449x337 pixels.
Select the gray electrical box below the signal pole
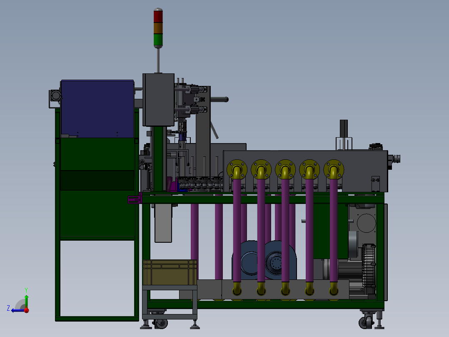158,100
